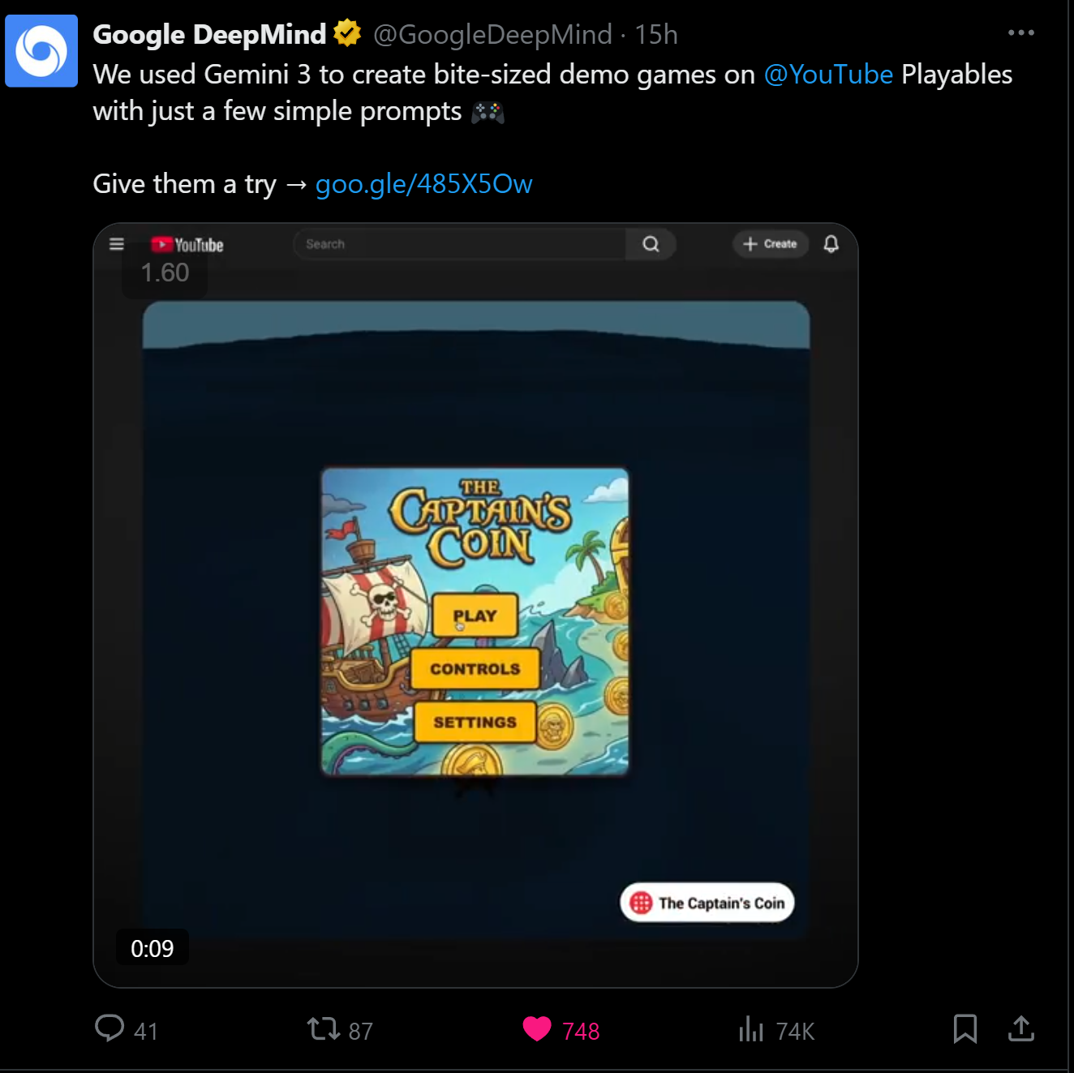The image size is (1074, 1073).
Task: Open the @YouTube mention link
Action: [x=828, y=75]
